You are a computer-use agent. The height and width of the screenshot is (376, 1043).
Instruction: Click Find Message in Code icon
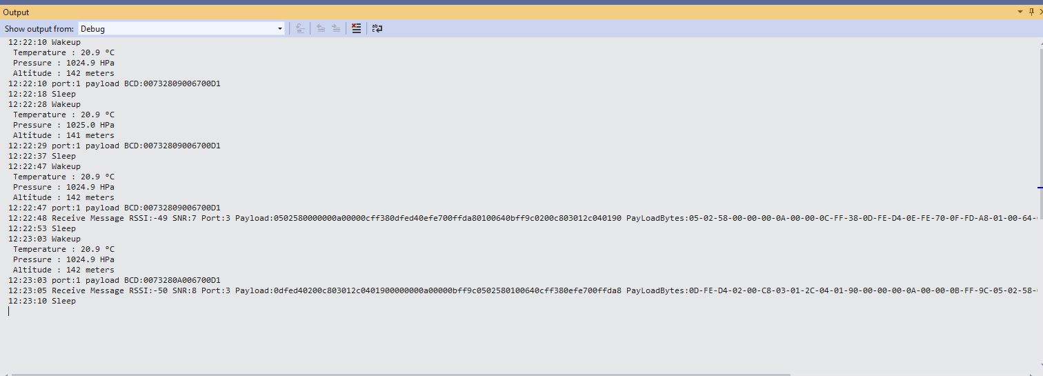coord(300,28)
